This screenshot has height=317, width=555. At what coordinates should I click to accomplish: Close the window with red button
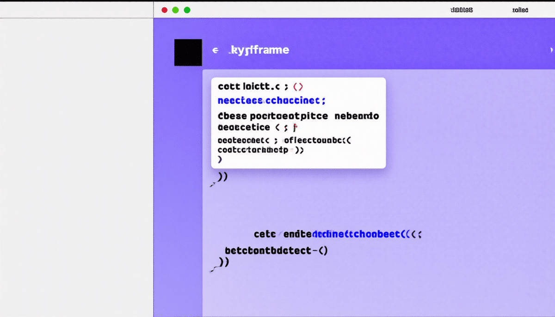click(164, 10)
